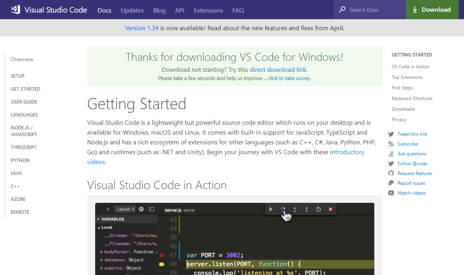Click the Visual Studio Code title text
464x275 pixels.
[55, 10]
